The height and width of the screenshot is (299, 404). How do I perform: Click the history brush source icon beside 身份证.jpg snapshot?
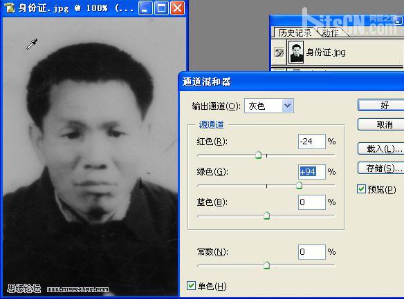pyautogui.click(x=279, y=52)
